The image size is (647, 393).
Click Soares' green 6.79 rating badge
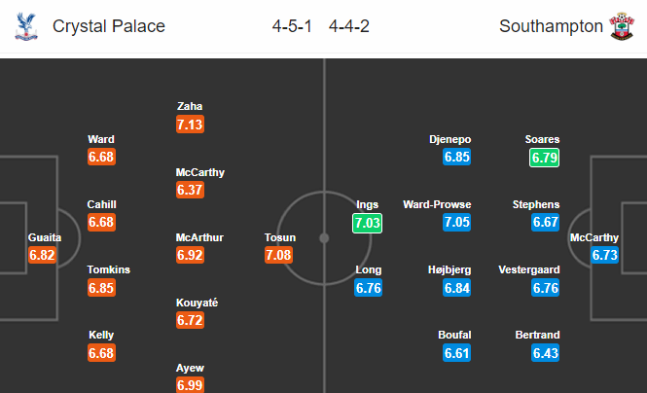click(544, 158)
